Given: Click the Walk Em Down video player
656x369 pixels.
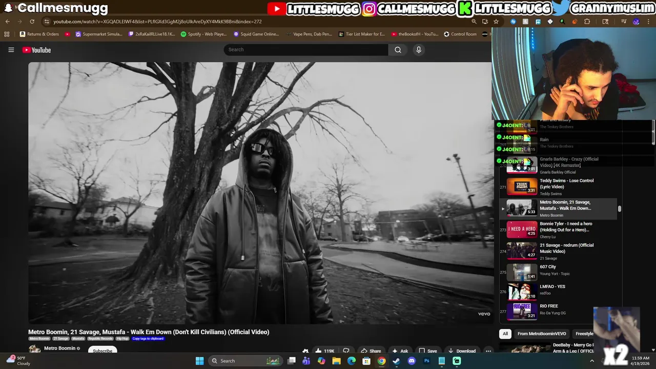Looking at the screenshot, I should click(260, 193).
